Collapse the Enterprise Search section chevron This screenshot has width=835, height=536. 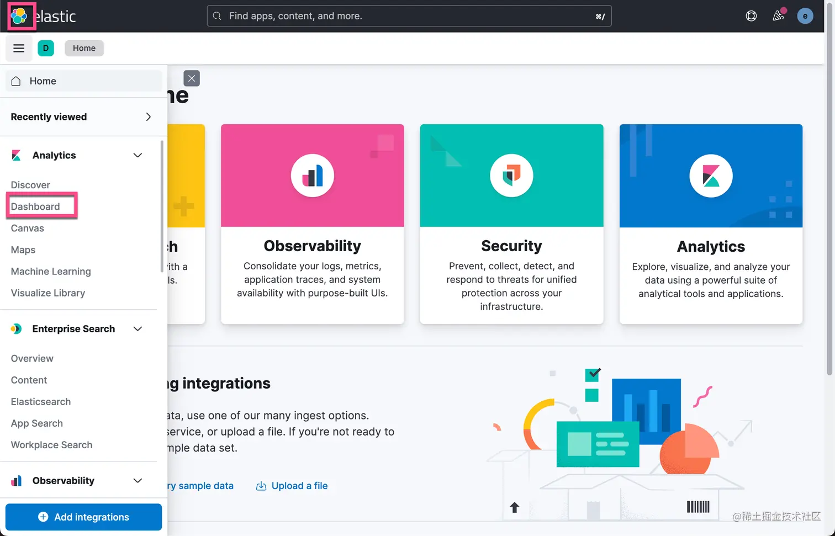(x=138, y=329)
